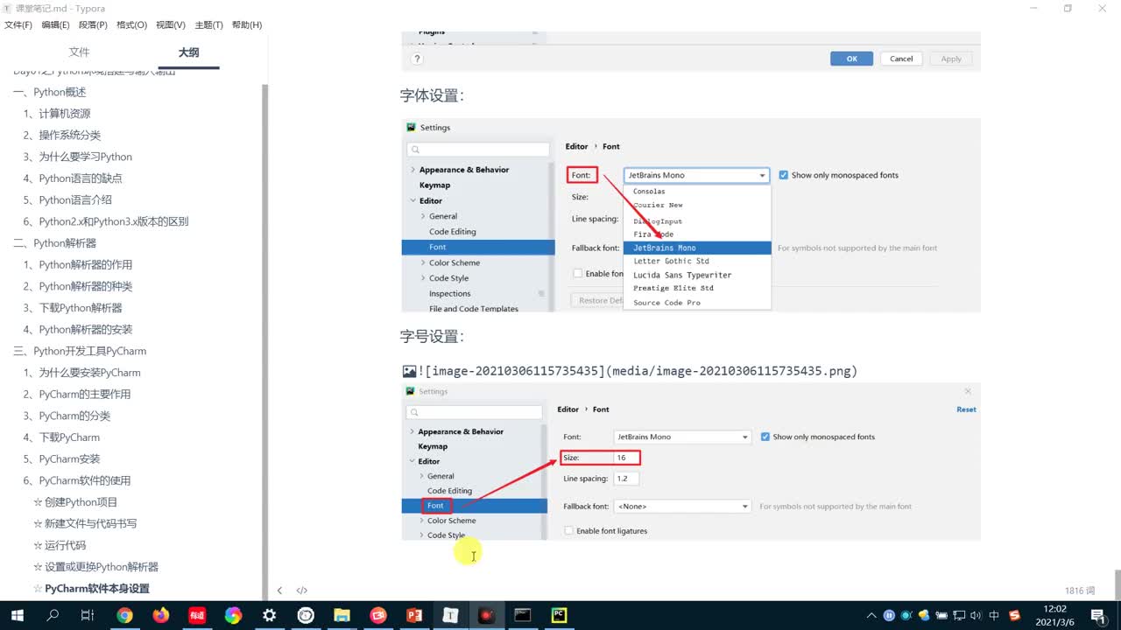
Task: Click the OK button in the screenshot
Action: click(851, 59)
